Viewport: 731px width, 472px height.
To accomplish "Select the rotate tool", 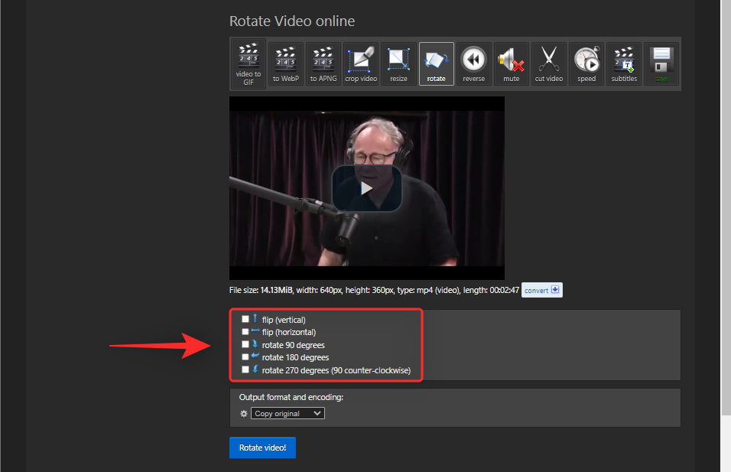I will click(x=437, y=64).
